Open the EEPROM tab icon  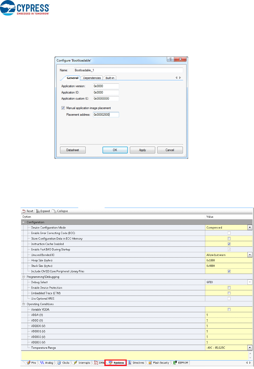point(175,363)
